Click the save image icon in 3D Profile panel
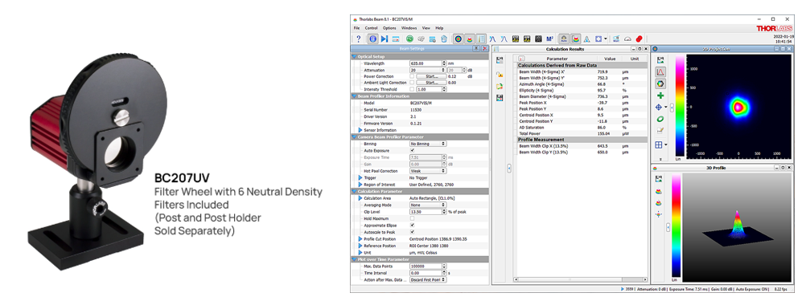The width and height of the screenshot is (806, 301). tap(659, 178)
